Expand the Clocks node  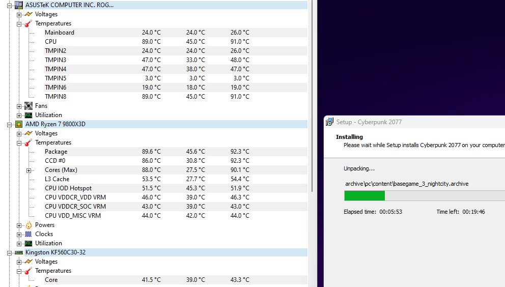[19, 235]
